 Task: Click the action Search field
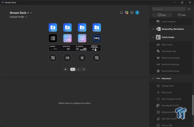(x=169, y=9)
